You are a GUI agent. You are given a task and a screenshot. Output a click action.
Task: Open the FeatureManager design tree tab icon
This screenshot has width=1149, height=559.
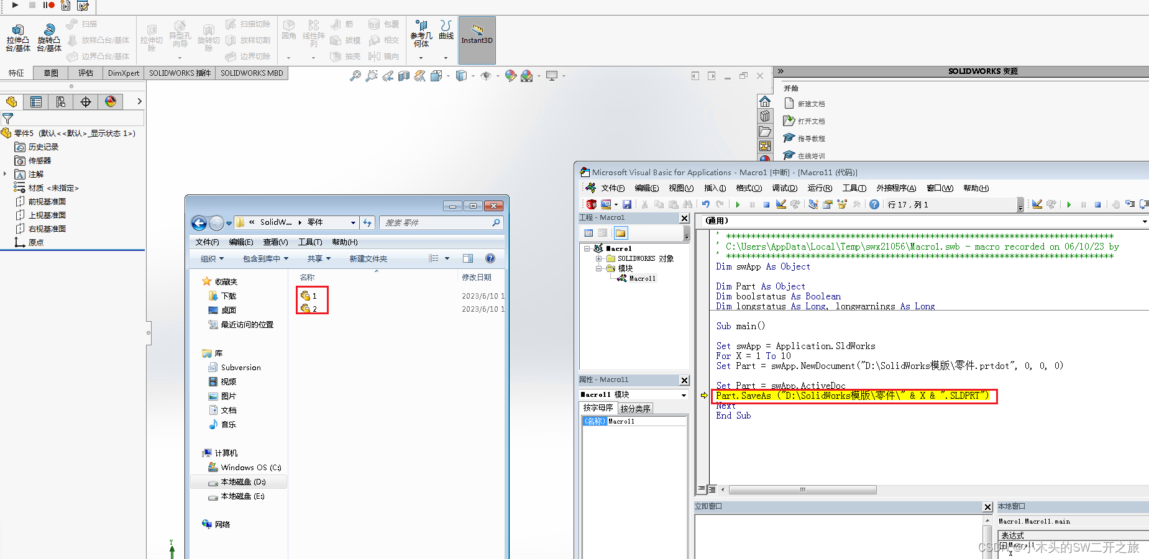(11, 102)
